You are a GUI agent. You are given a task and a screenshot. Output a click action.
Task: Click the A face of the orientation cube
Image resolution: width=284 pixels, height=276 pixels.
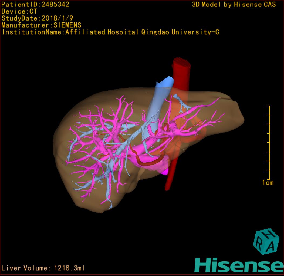271,246
